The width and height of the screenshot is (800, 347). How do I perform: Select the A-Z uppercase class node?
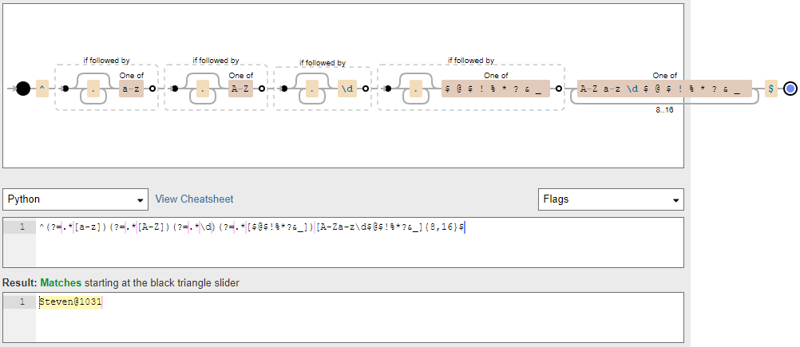point(240,89)
